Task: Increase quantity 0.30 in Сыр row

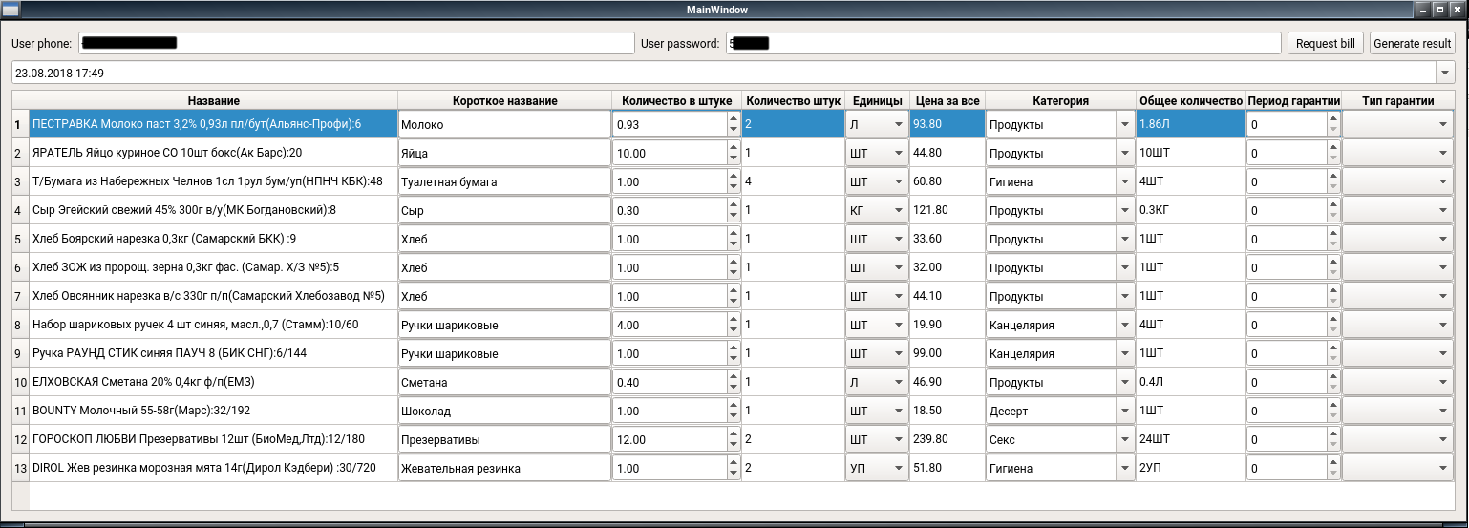Action: point(733,204)
